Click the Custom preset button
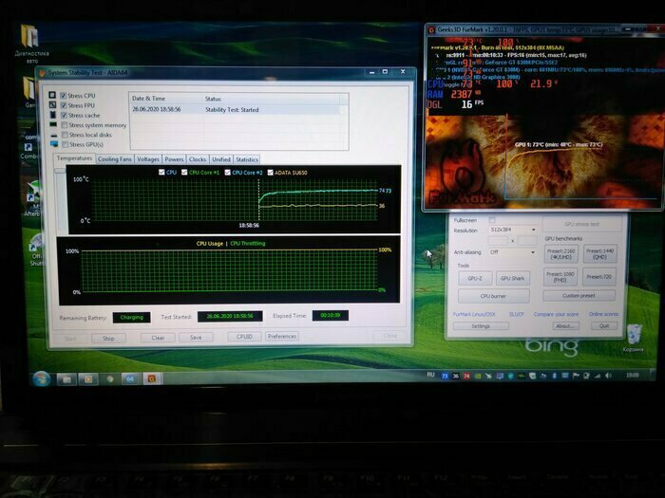The width and height of the screenshot is (665, 498). pyautogui.click(x=579, y=296)
